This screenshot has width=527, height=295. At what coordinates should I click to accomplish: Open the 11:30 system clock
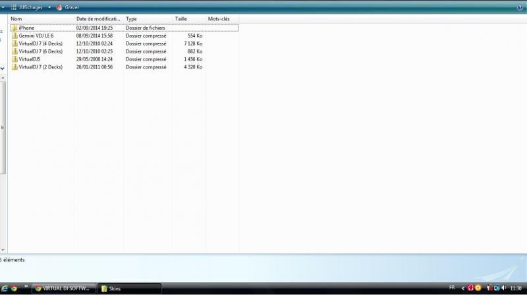pyautogui.click(x=516, y=288)
